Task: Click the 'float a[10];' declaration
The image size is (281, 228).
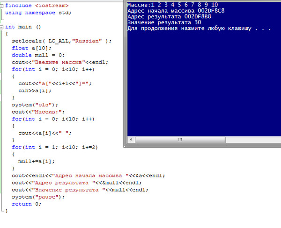Action: 31,48
